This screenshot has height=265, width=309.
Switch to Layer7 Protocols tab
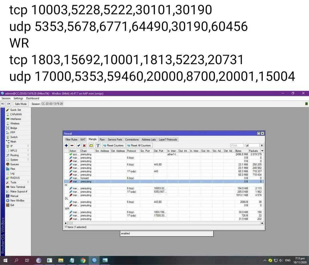tap(168, 140)
